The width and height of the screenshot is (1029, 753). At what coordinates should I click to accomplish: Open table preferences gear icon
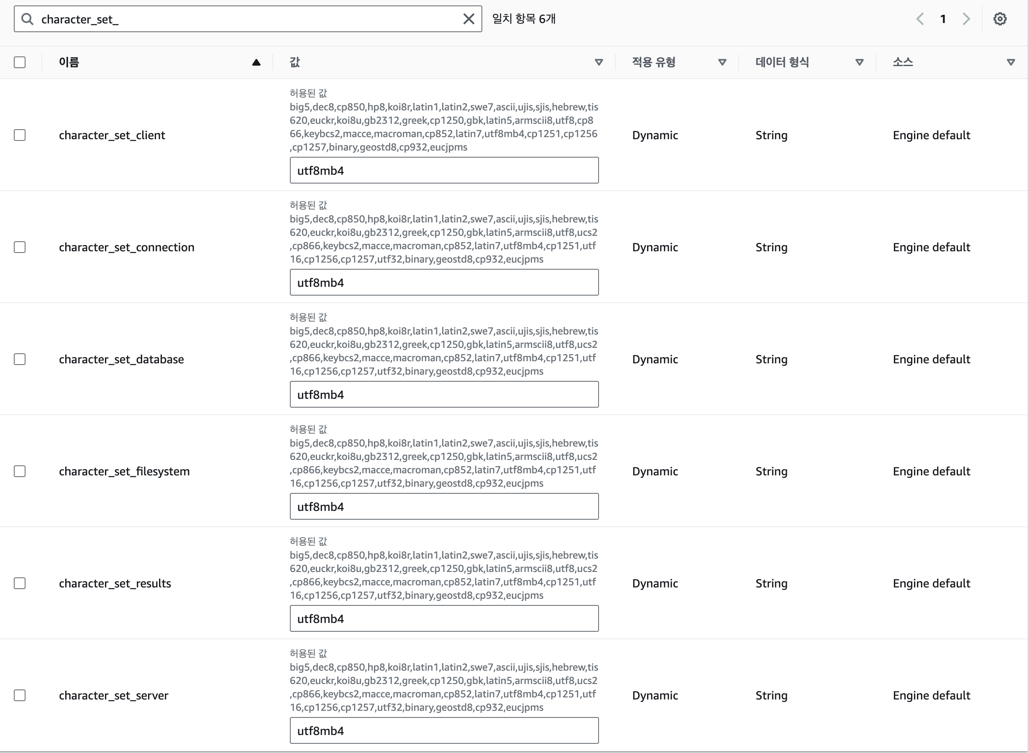[x=999, y=19]
